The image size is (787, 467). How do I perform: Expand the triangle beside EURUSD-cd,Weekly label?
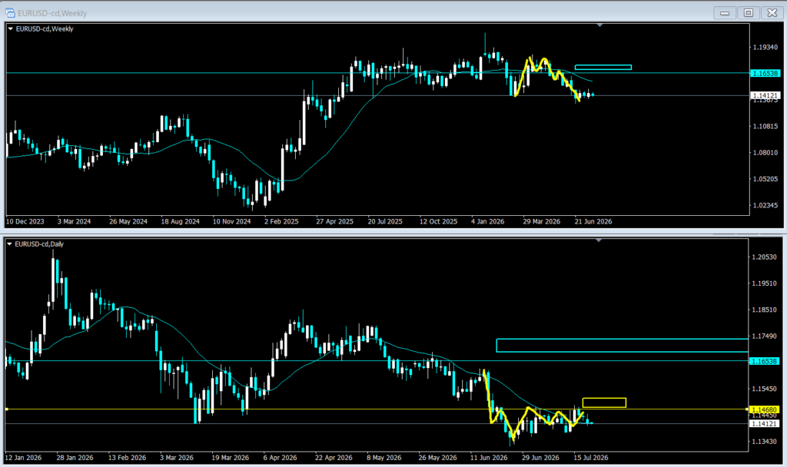point(10,29)
